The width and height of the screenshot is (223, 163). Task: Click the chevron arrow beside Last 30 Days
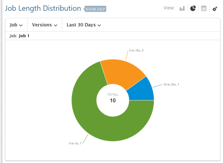click(x=99, y=25)
